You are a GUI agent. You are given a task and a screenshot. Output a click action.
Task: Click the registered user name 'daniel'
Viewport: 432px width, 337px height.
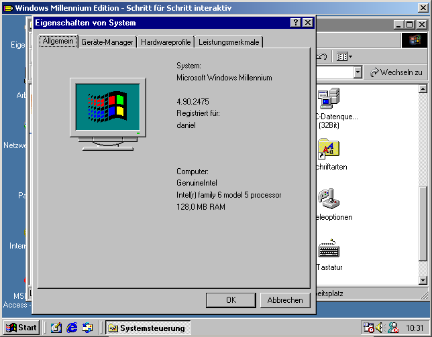[x=186, y=125]
